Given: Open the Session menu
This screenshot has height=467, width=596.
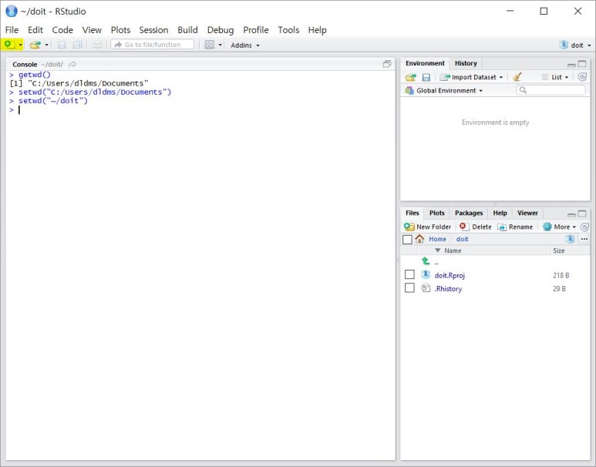Looking at the screenshot, I should [x=153, y=30].
